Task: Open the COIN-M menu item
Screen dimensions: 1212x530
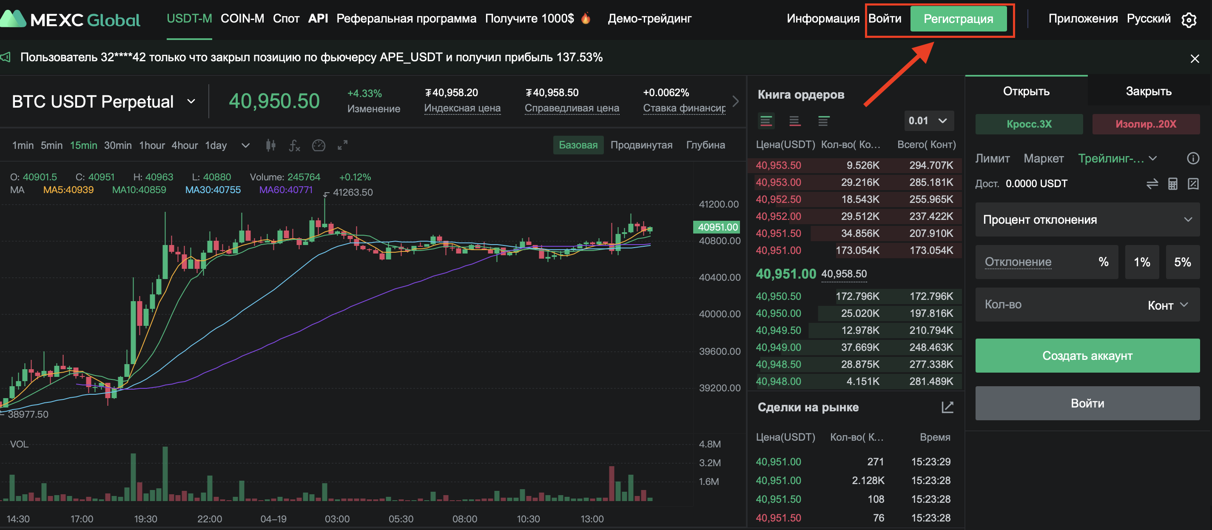Action: [242, 19]
